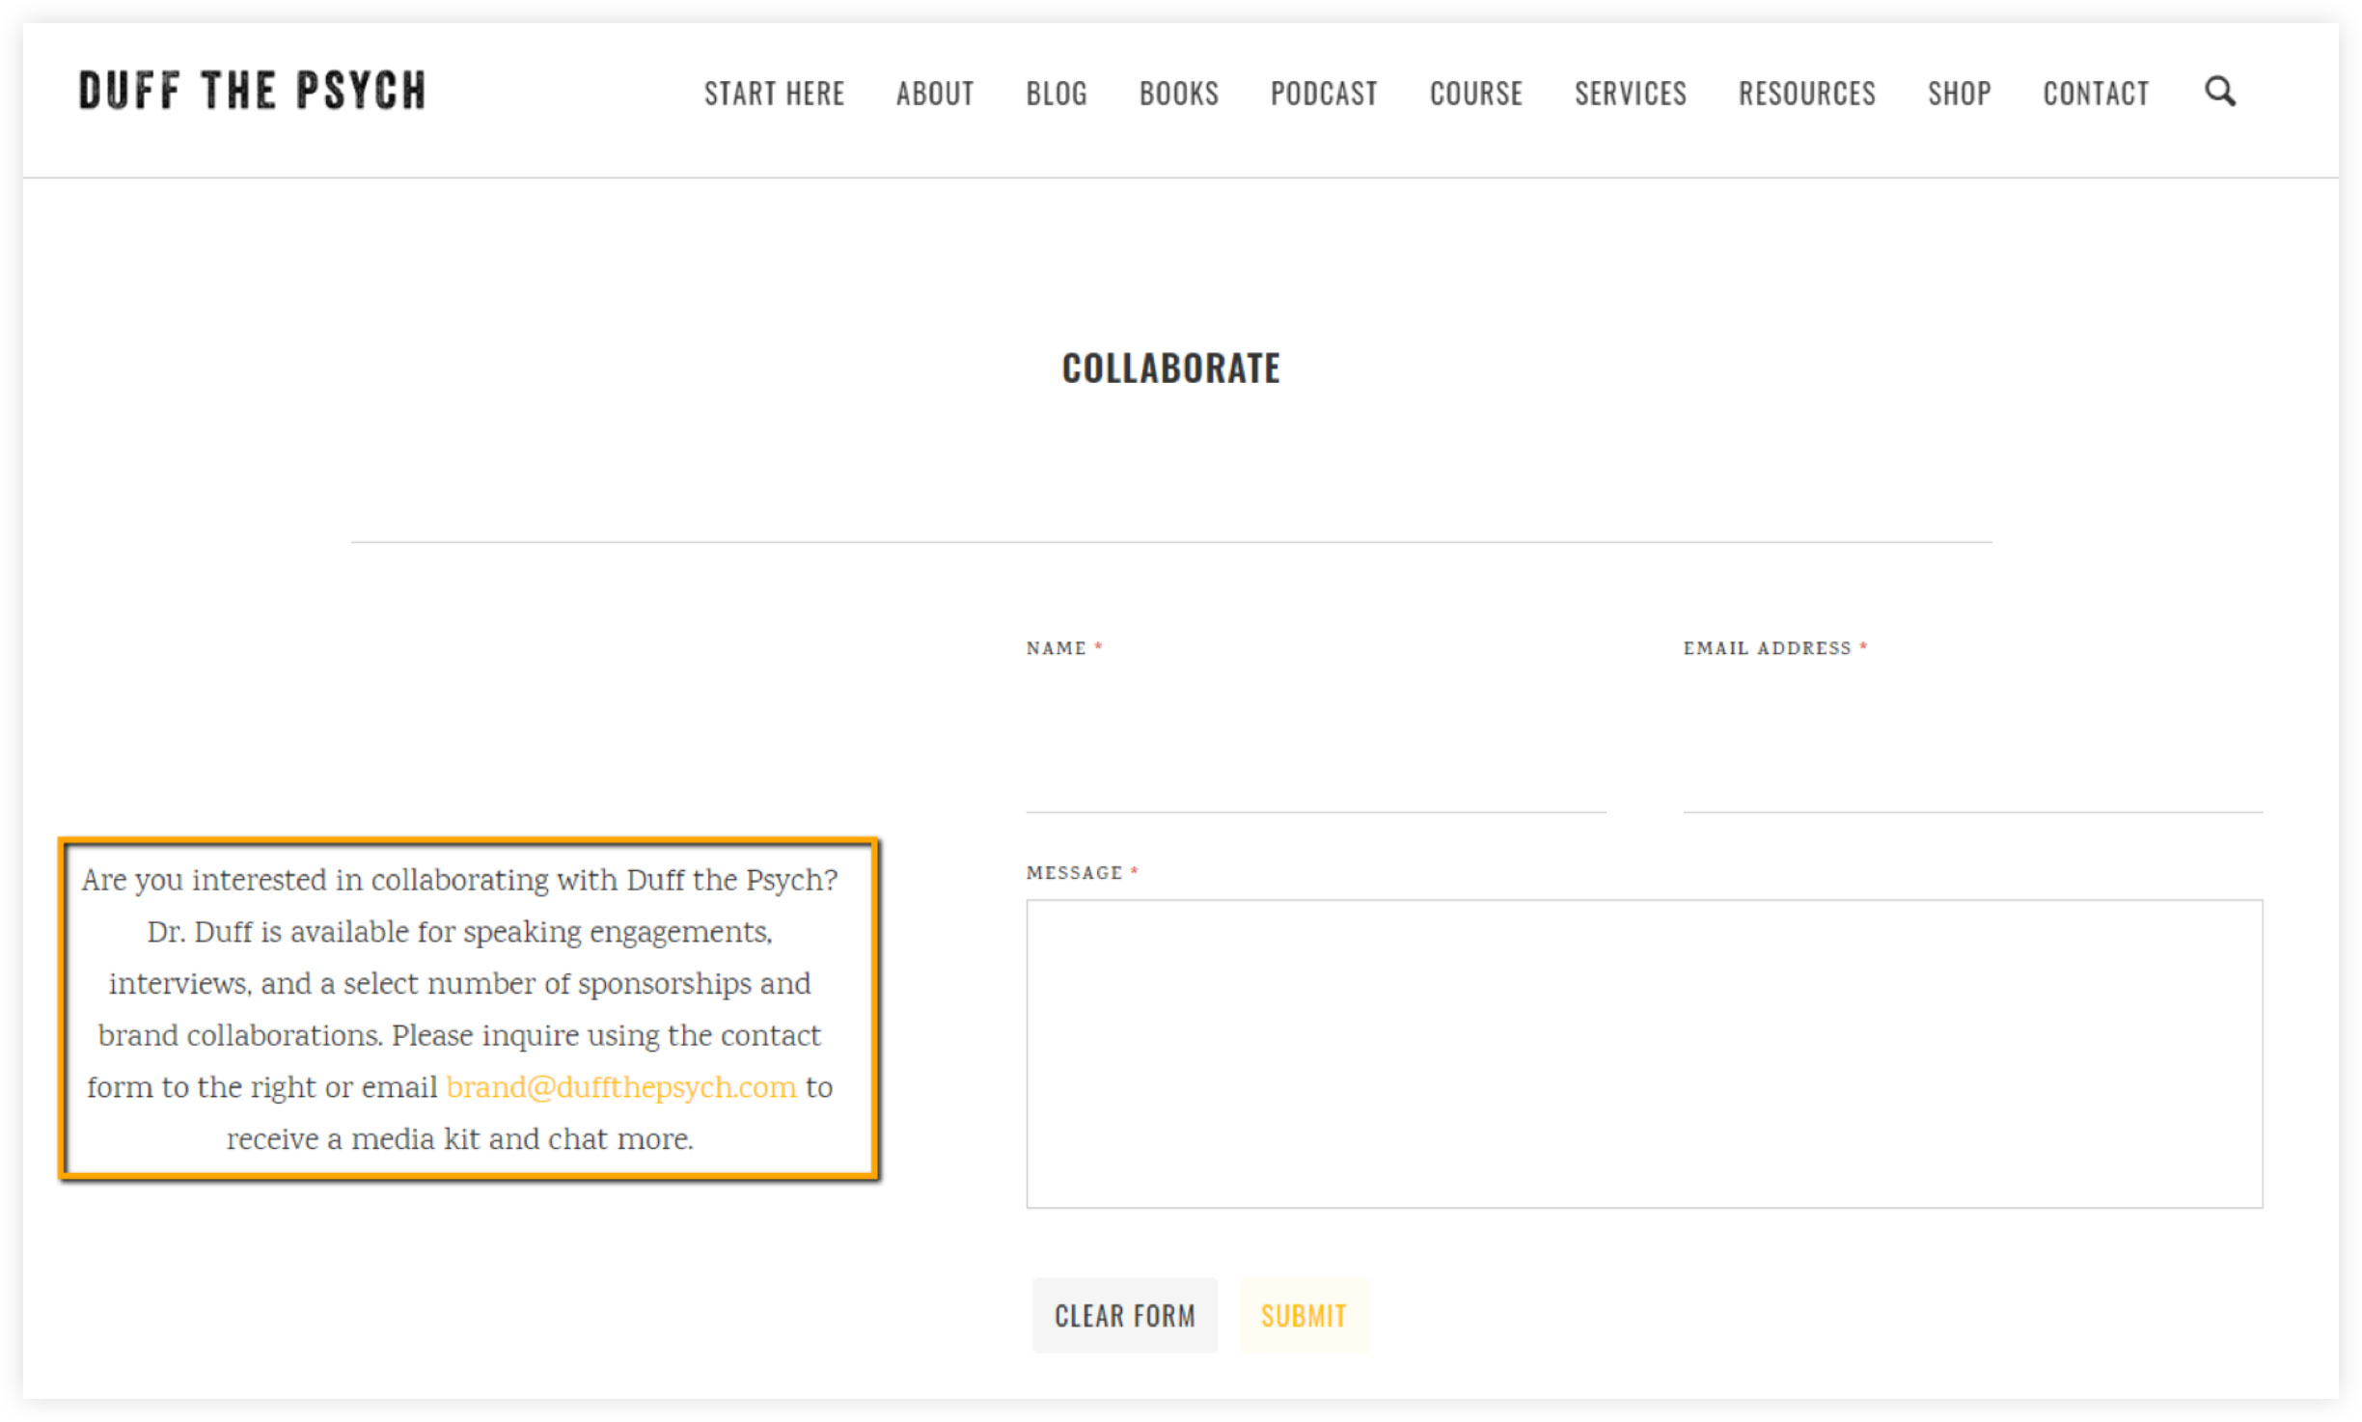This screenshot has height=1422, width=2362.
Task: Click inside the Message text area
Action: (x=1644, y=1053)
